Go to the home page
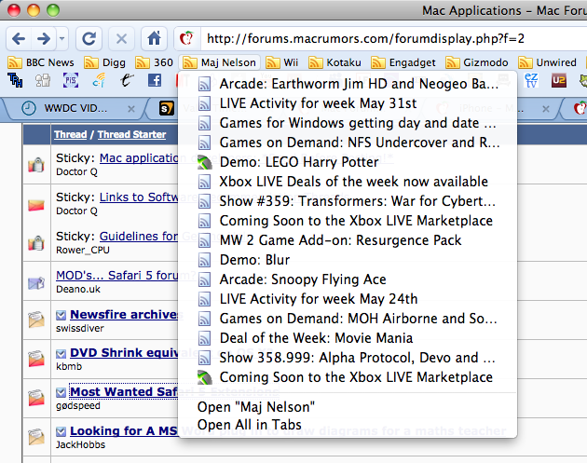This screenshot has height=463, width=587. click(x=154, y=38)
